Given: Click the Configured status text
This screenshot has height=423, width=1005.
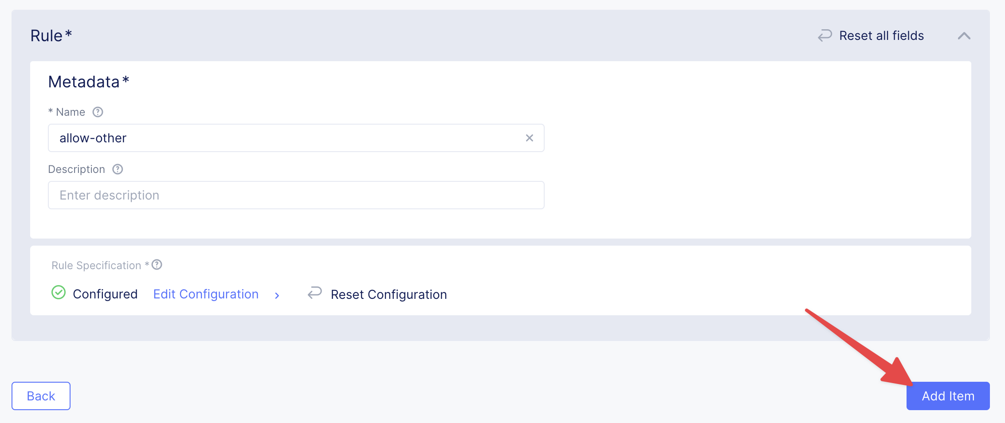Looking at the screenshot, I should coord(105,294).
